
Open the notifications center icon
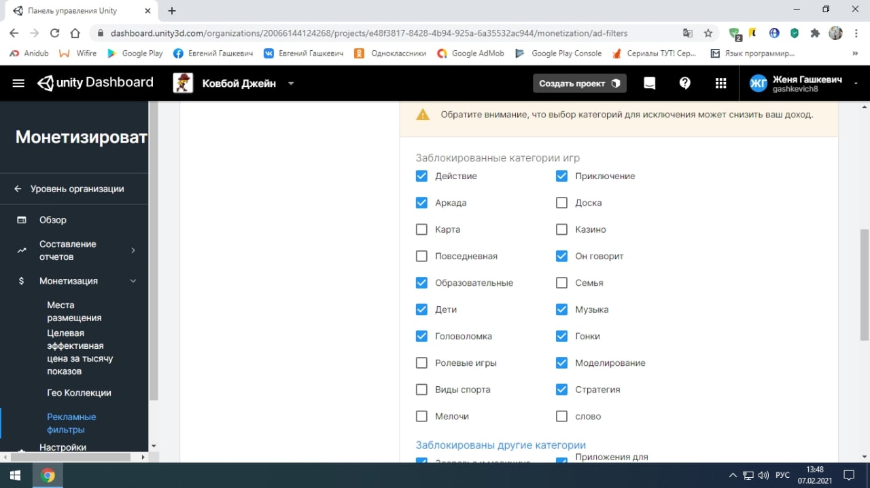pyautogui.click(x=849, y=475)
